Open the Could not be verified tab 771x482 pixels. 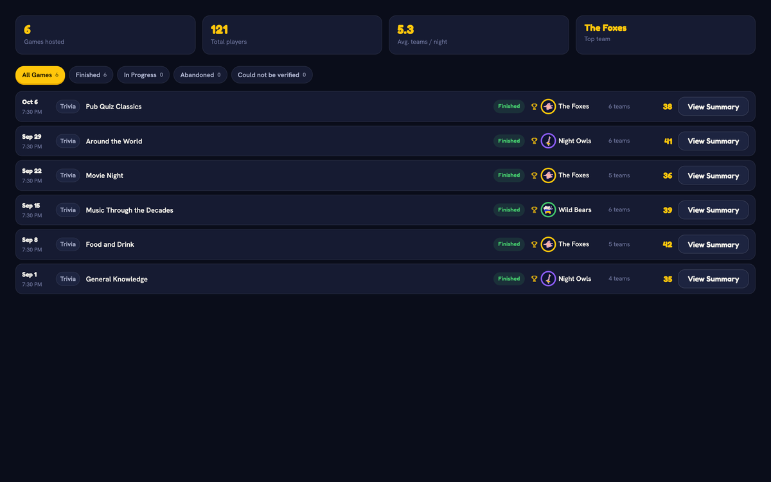coord(272,75)
